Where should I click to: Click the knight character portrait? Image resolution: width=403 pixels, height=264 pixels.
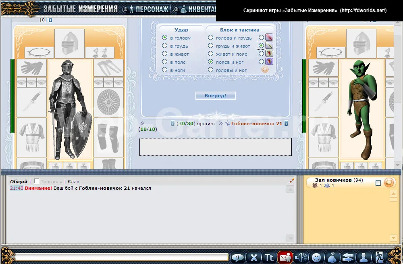pyautogui.click(x=70, y=109)
